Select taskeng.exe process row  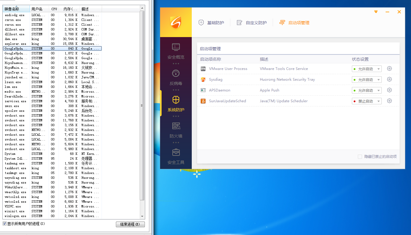coord(52,163)
